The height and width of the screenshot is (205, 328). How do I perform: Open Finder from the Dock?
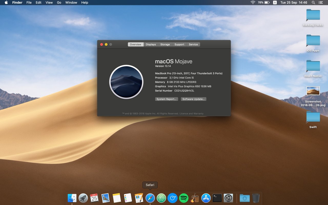pyautogui.click(x=72, y=198)
